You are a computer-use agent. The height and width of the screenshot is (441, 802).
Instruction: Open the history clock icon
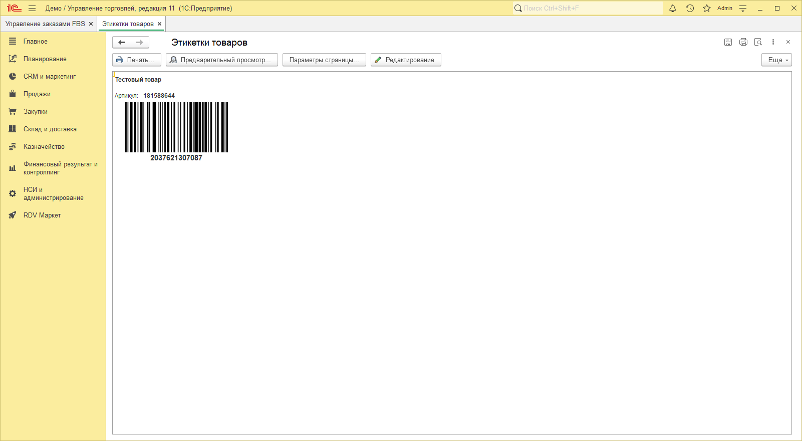690,8
